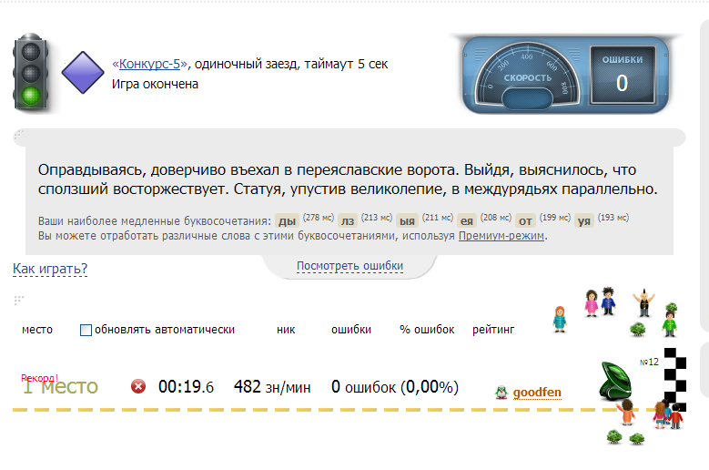Select the slow letter pair «ыя»
Viewport: 709px width, 470px height.
click(x=408, y=220)
